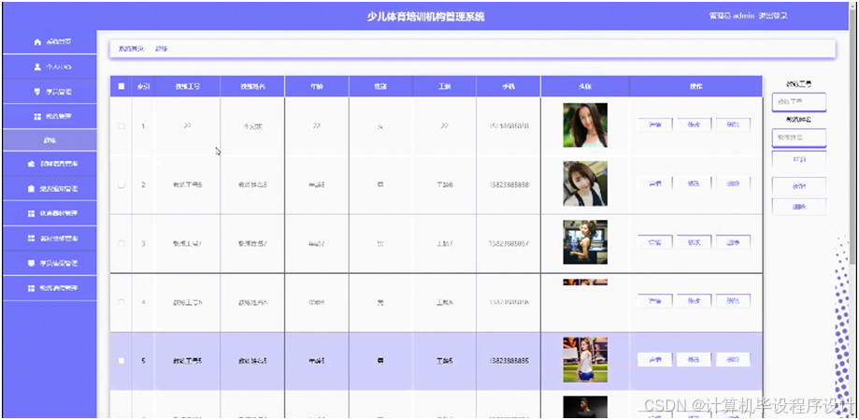The image size is (859, 420).
Task: Tick the select-all checkbox in table header
Action: click(x=122, y=86)
